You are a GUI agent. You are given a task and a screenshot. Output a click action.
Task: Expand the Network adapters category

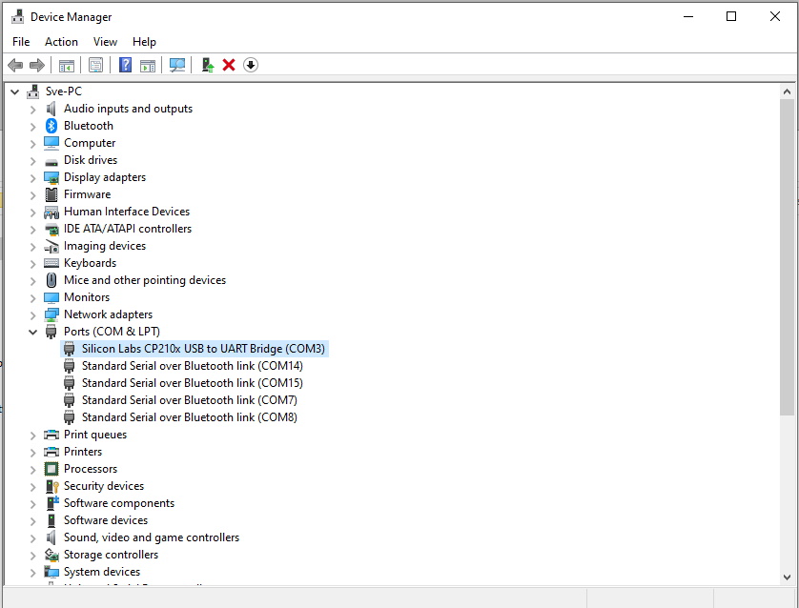click(33, 314)
